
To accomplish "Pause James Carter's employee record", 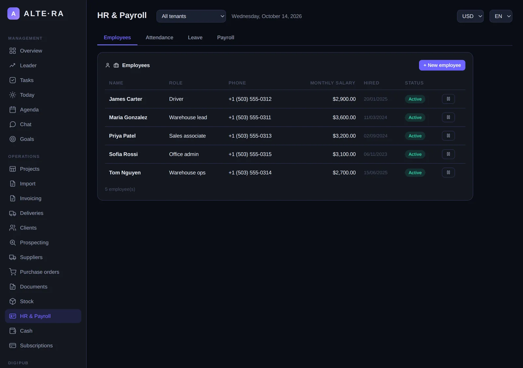I will [x=448, y=99].
